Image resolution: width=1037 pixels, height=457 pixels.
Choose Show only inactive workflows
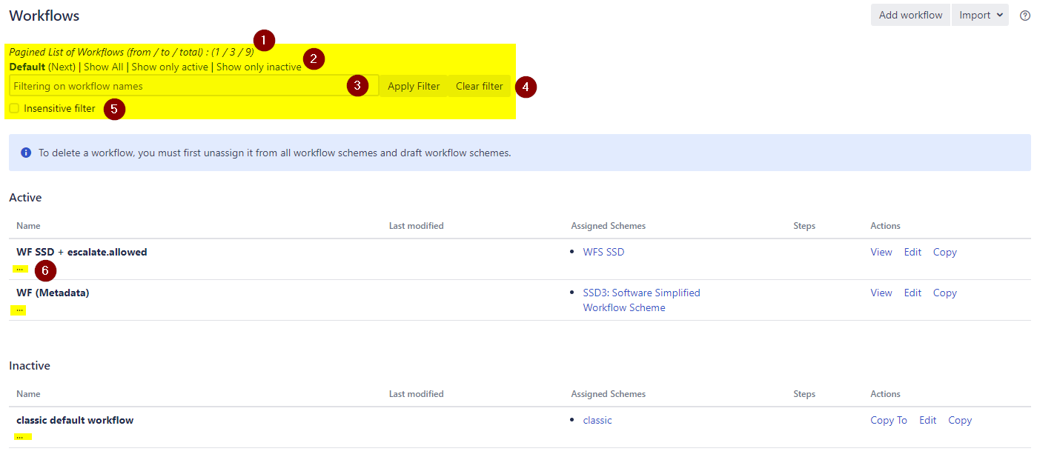[x=259, y=67]
